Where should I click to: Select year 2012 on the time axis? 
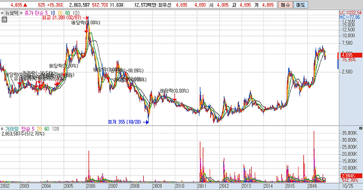(x=224, y=186)
